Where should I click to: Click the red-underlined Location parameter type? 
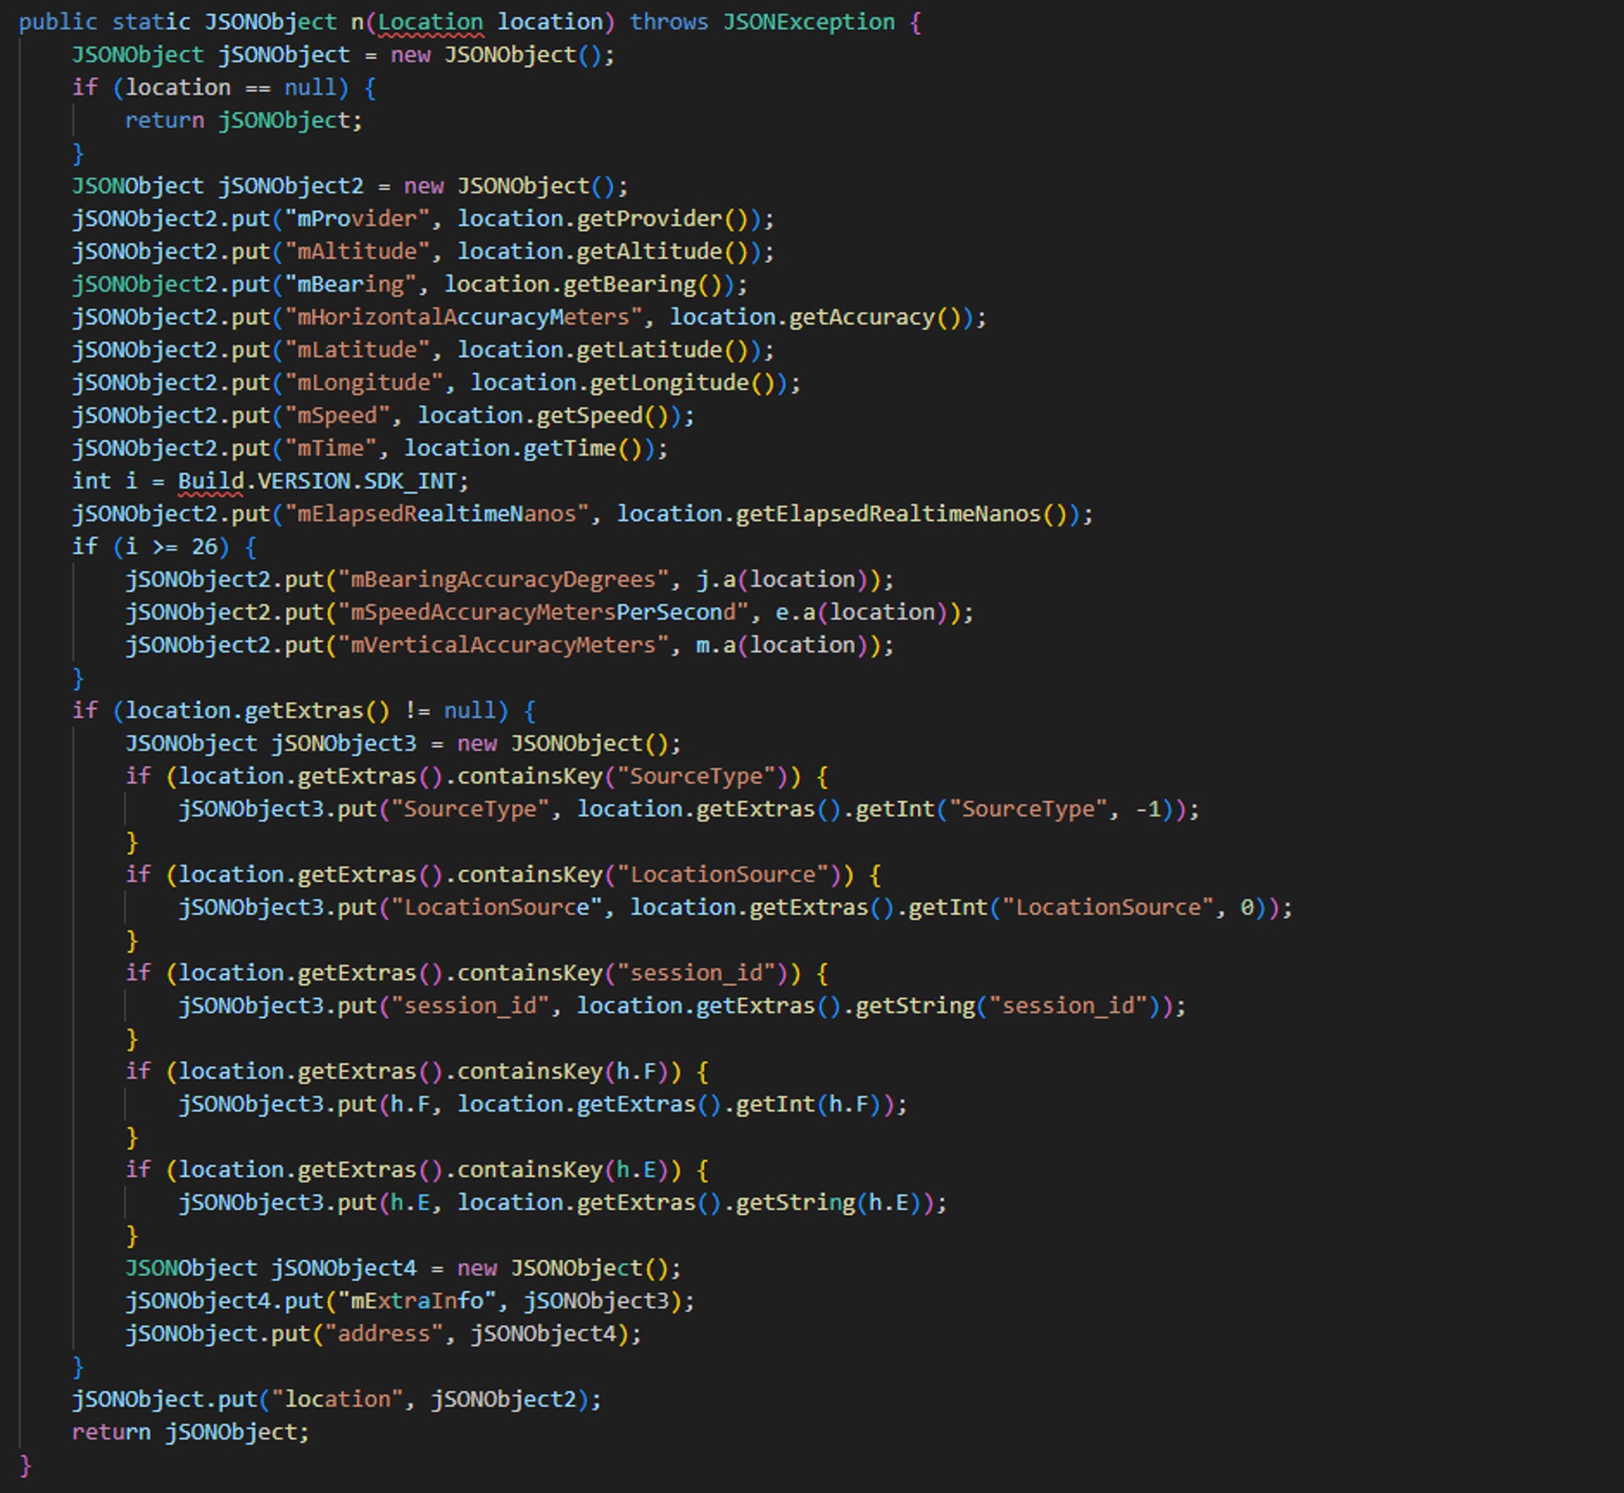[430, 22]
